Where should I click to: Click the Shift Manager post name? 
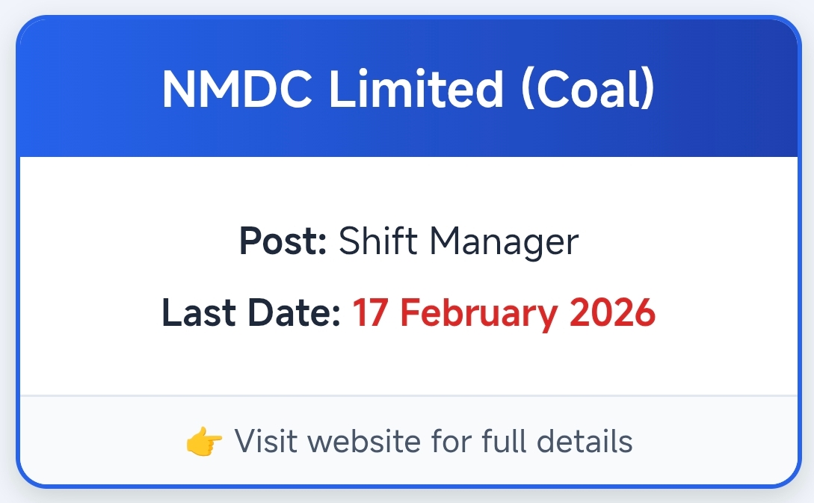[x=458, y=242]
